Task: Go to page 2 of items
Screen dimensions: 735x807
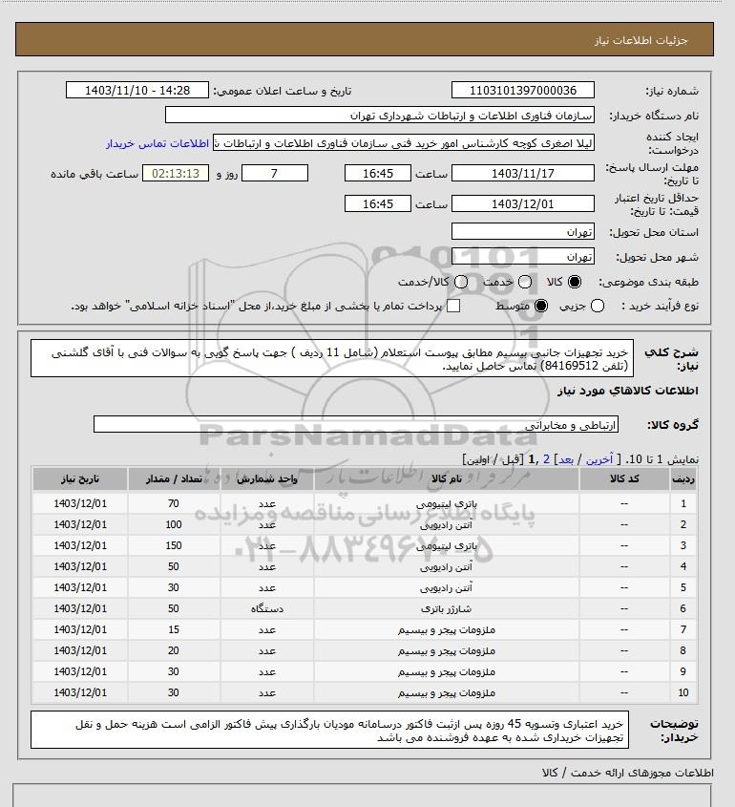Action: tap(546, 459)
